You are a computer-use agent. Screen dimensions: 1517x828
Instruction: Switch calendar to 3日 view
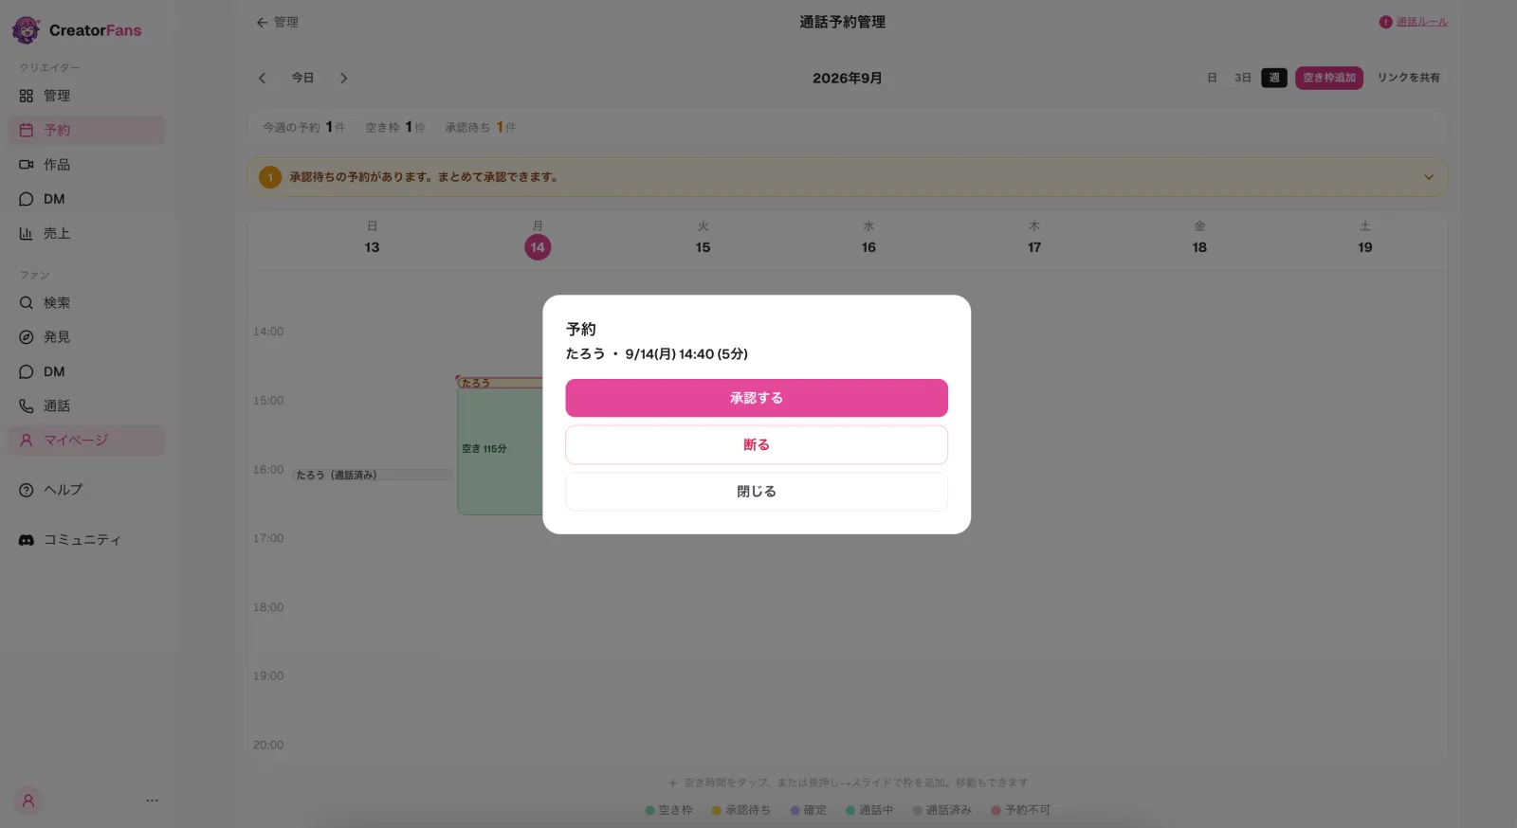click(x=1242, y=78)
